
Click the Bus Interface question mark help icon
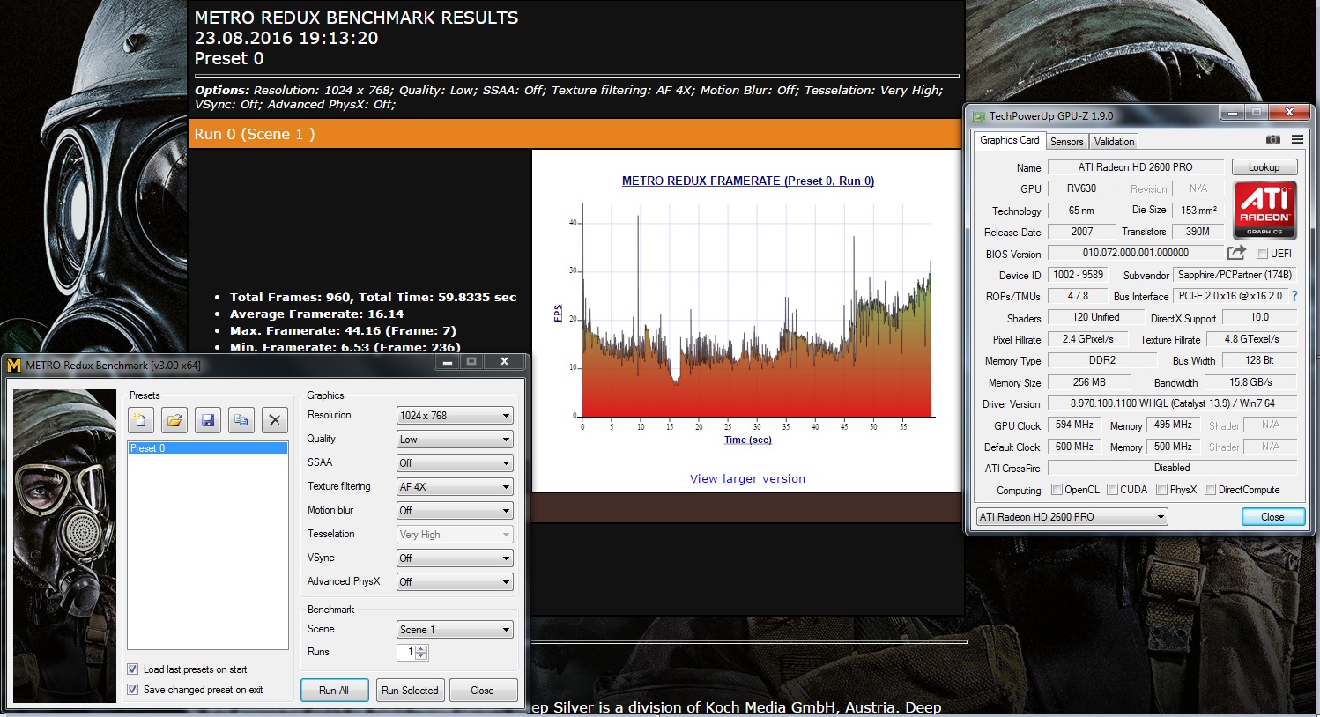pos(1294,296)
